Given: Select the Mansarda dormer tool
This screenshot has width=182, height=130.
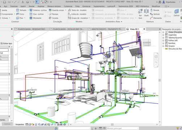Looking at the screenshot, I should (x=156, y=18).
